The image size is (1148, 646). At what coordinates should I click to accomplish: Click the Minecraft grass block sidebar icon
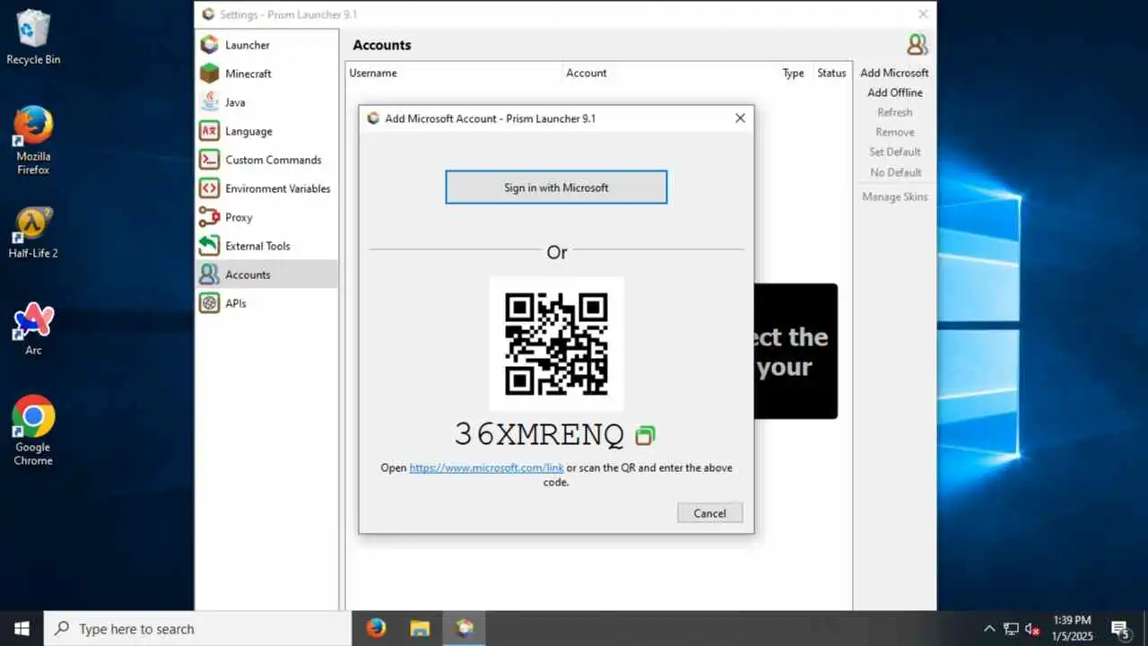(209, 74)
